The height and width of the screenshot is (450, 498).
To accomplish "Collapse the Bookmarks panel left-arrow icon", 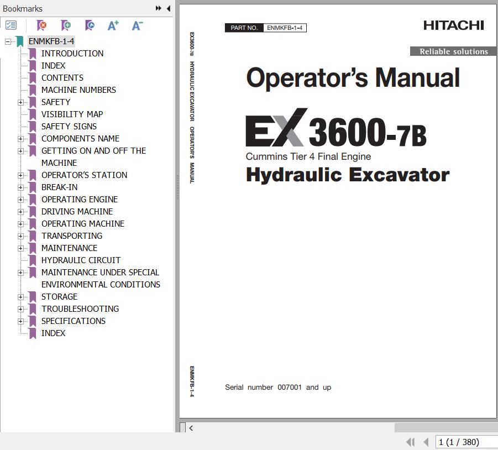I will (x=169, y=8).
